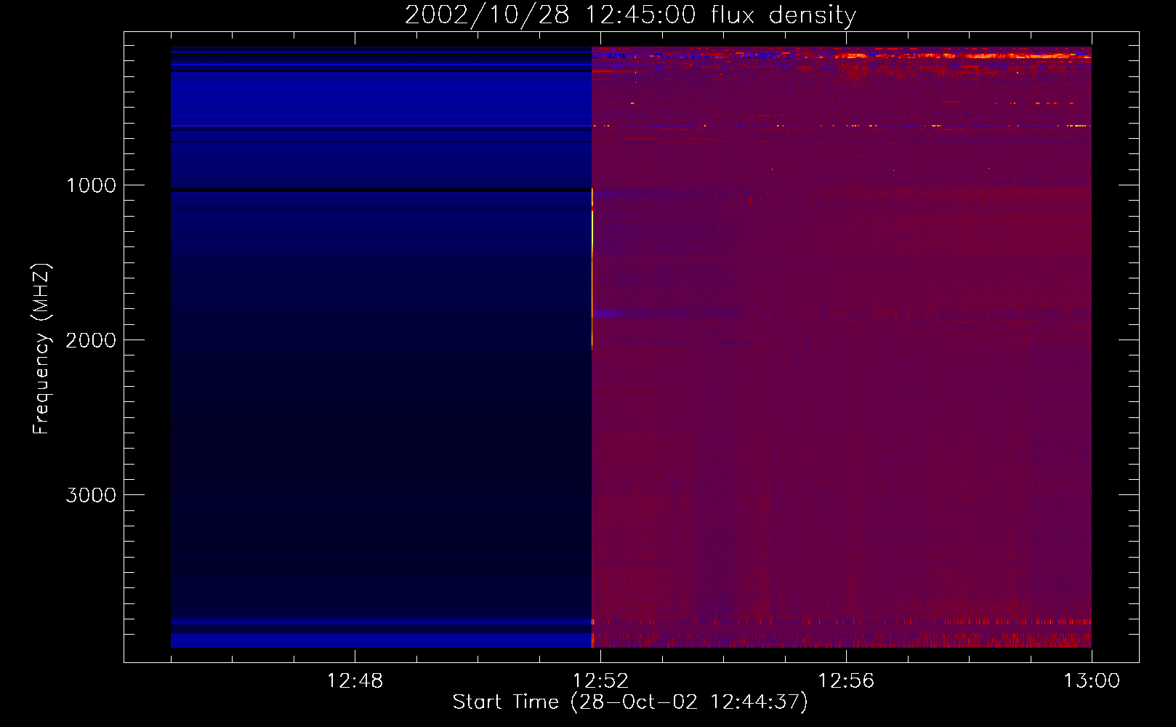
Task: Click the 'Start Time (28-Oct-02 12:44:37)' label
Action: (x=630, y=702)
